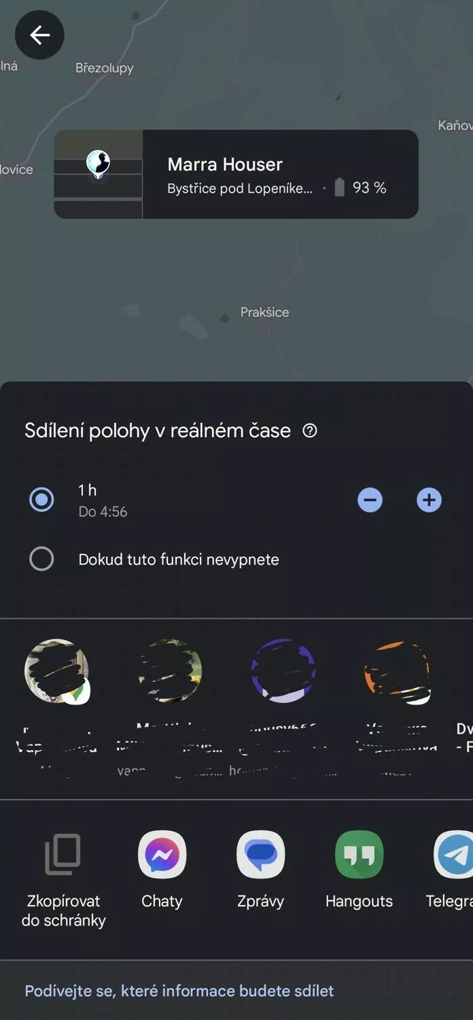Choose the second contact avatar with the green photo

point(170,671)
